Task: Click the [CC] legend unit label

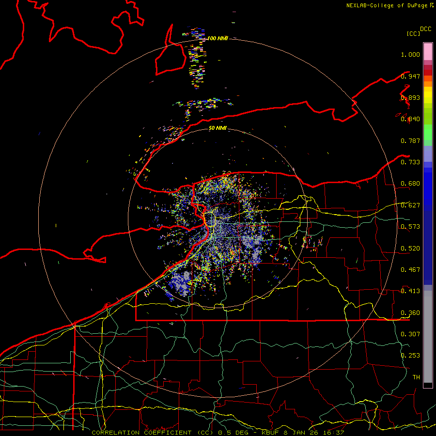Action: point(414,33)
